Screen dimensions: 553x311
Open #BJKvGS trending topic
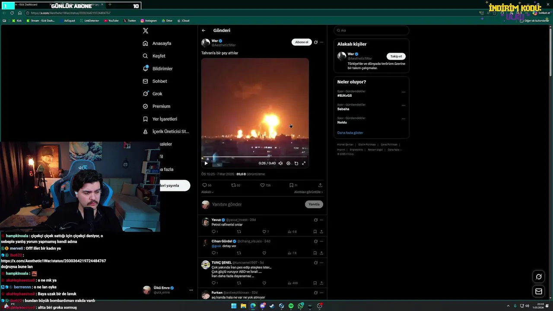(x=344, y=96)
